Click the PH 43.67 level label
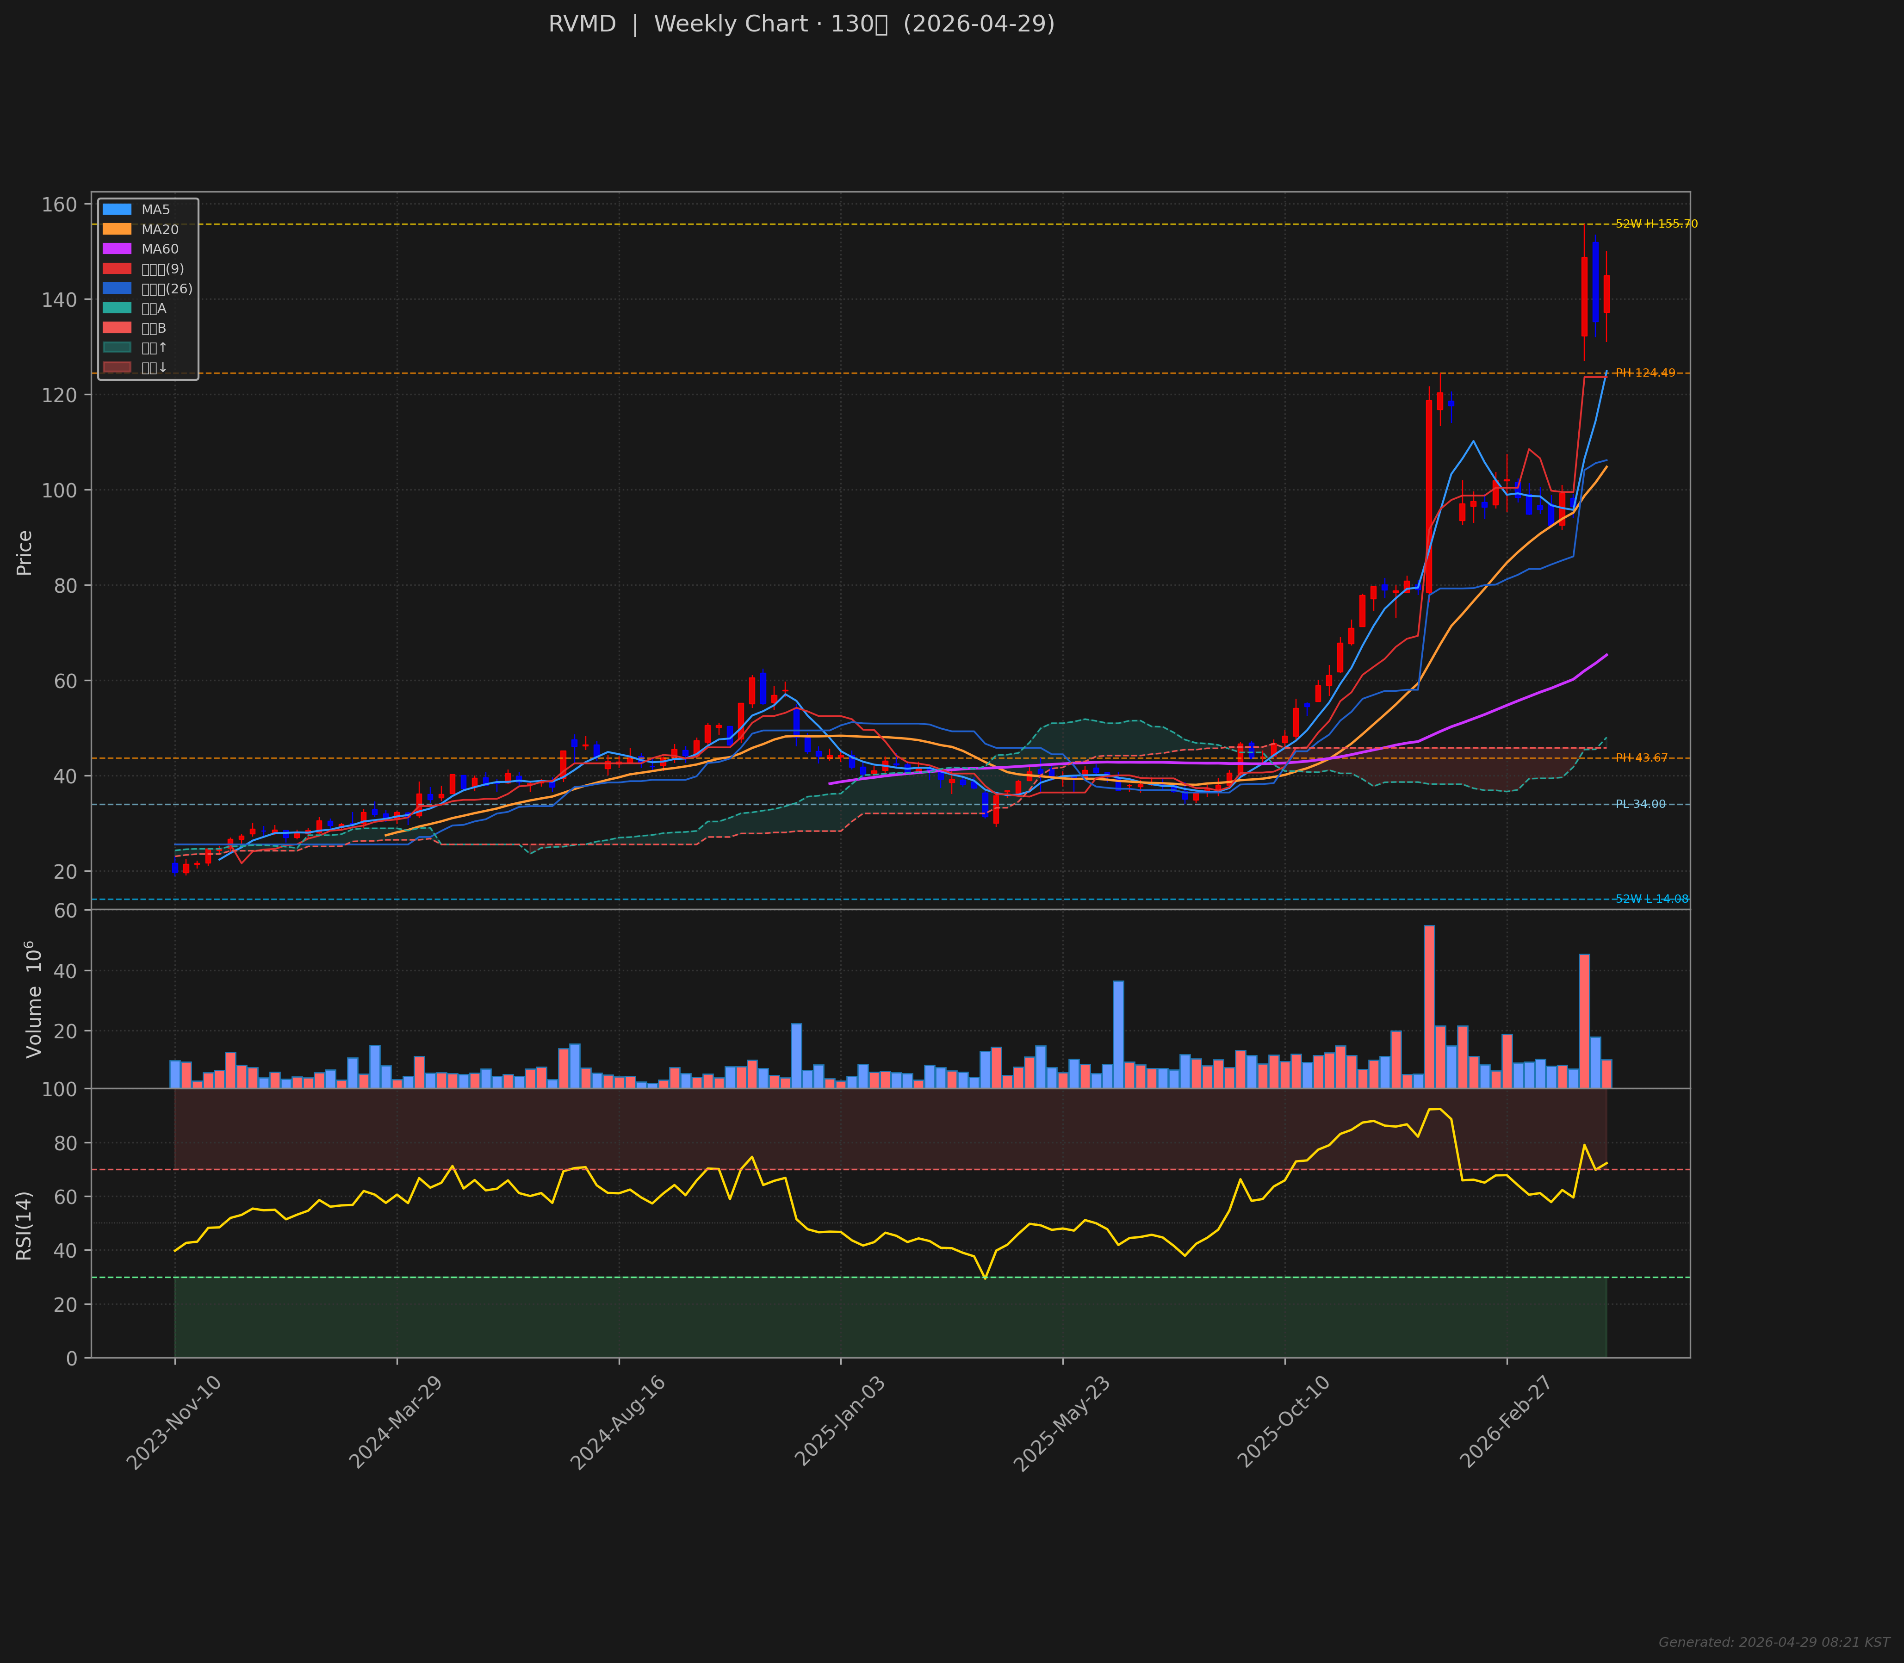1904x1663 pixels. tap(1640, 758)
